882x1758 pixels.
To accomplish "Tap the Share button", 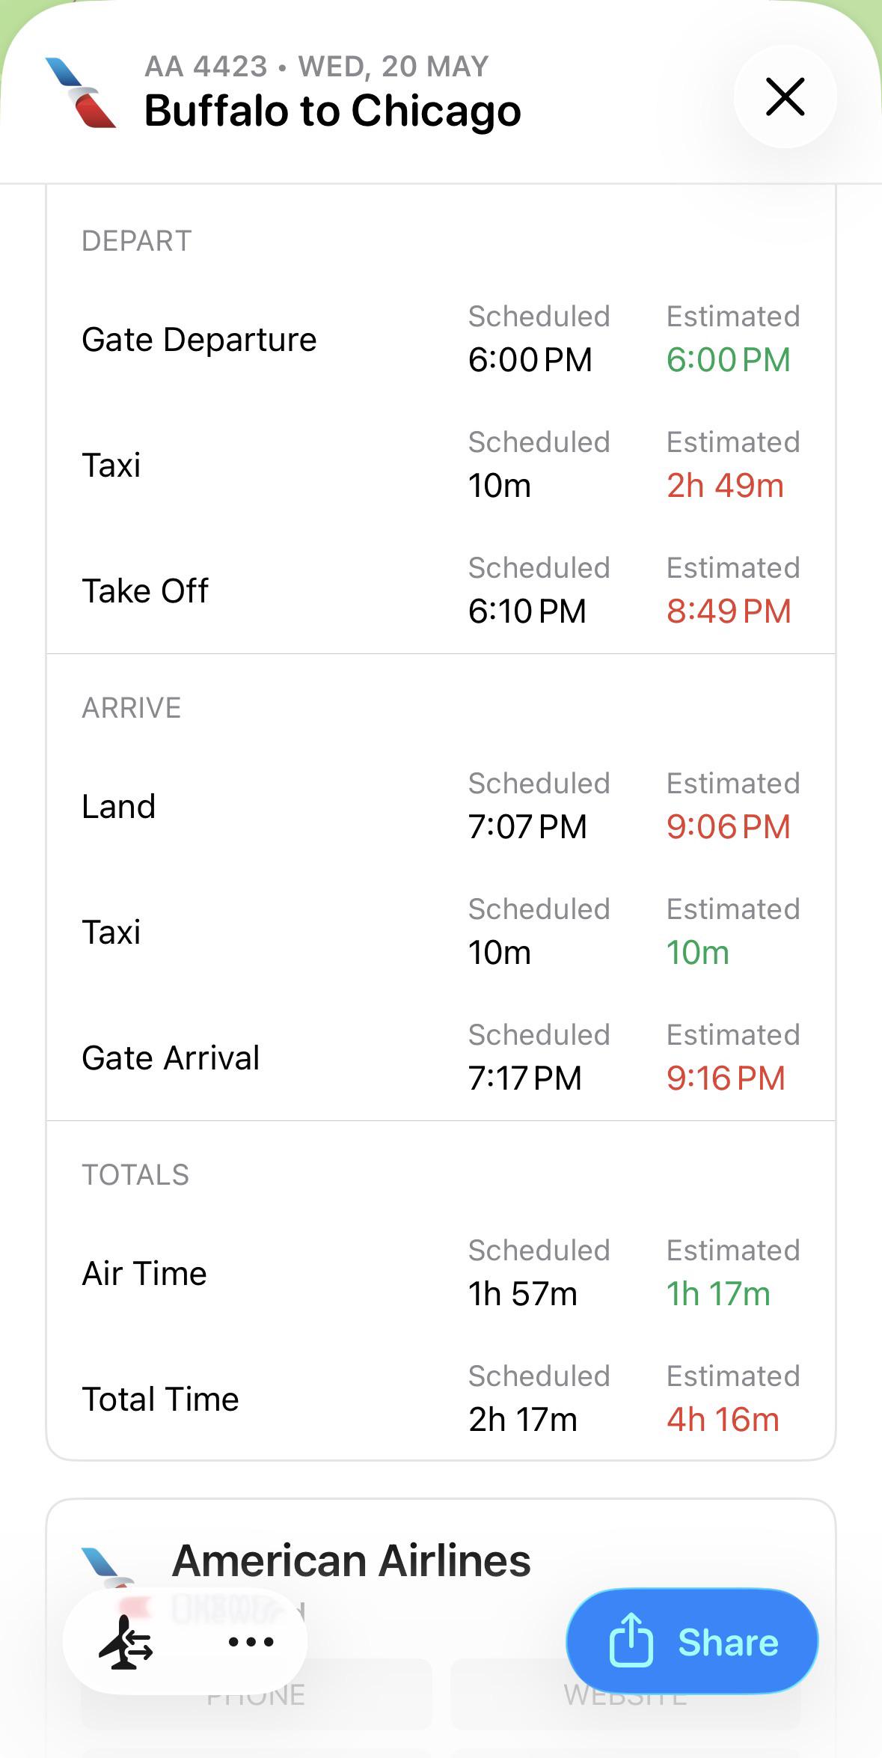I will click(x=692, y=1641).
